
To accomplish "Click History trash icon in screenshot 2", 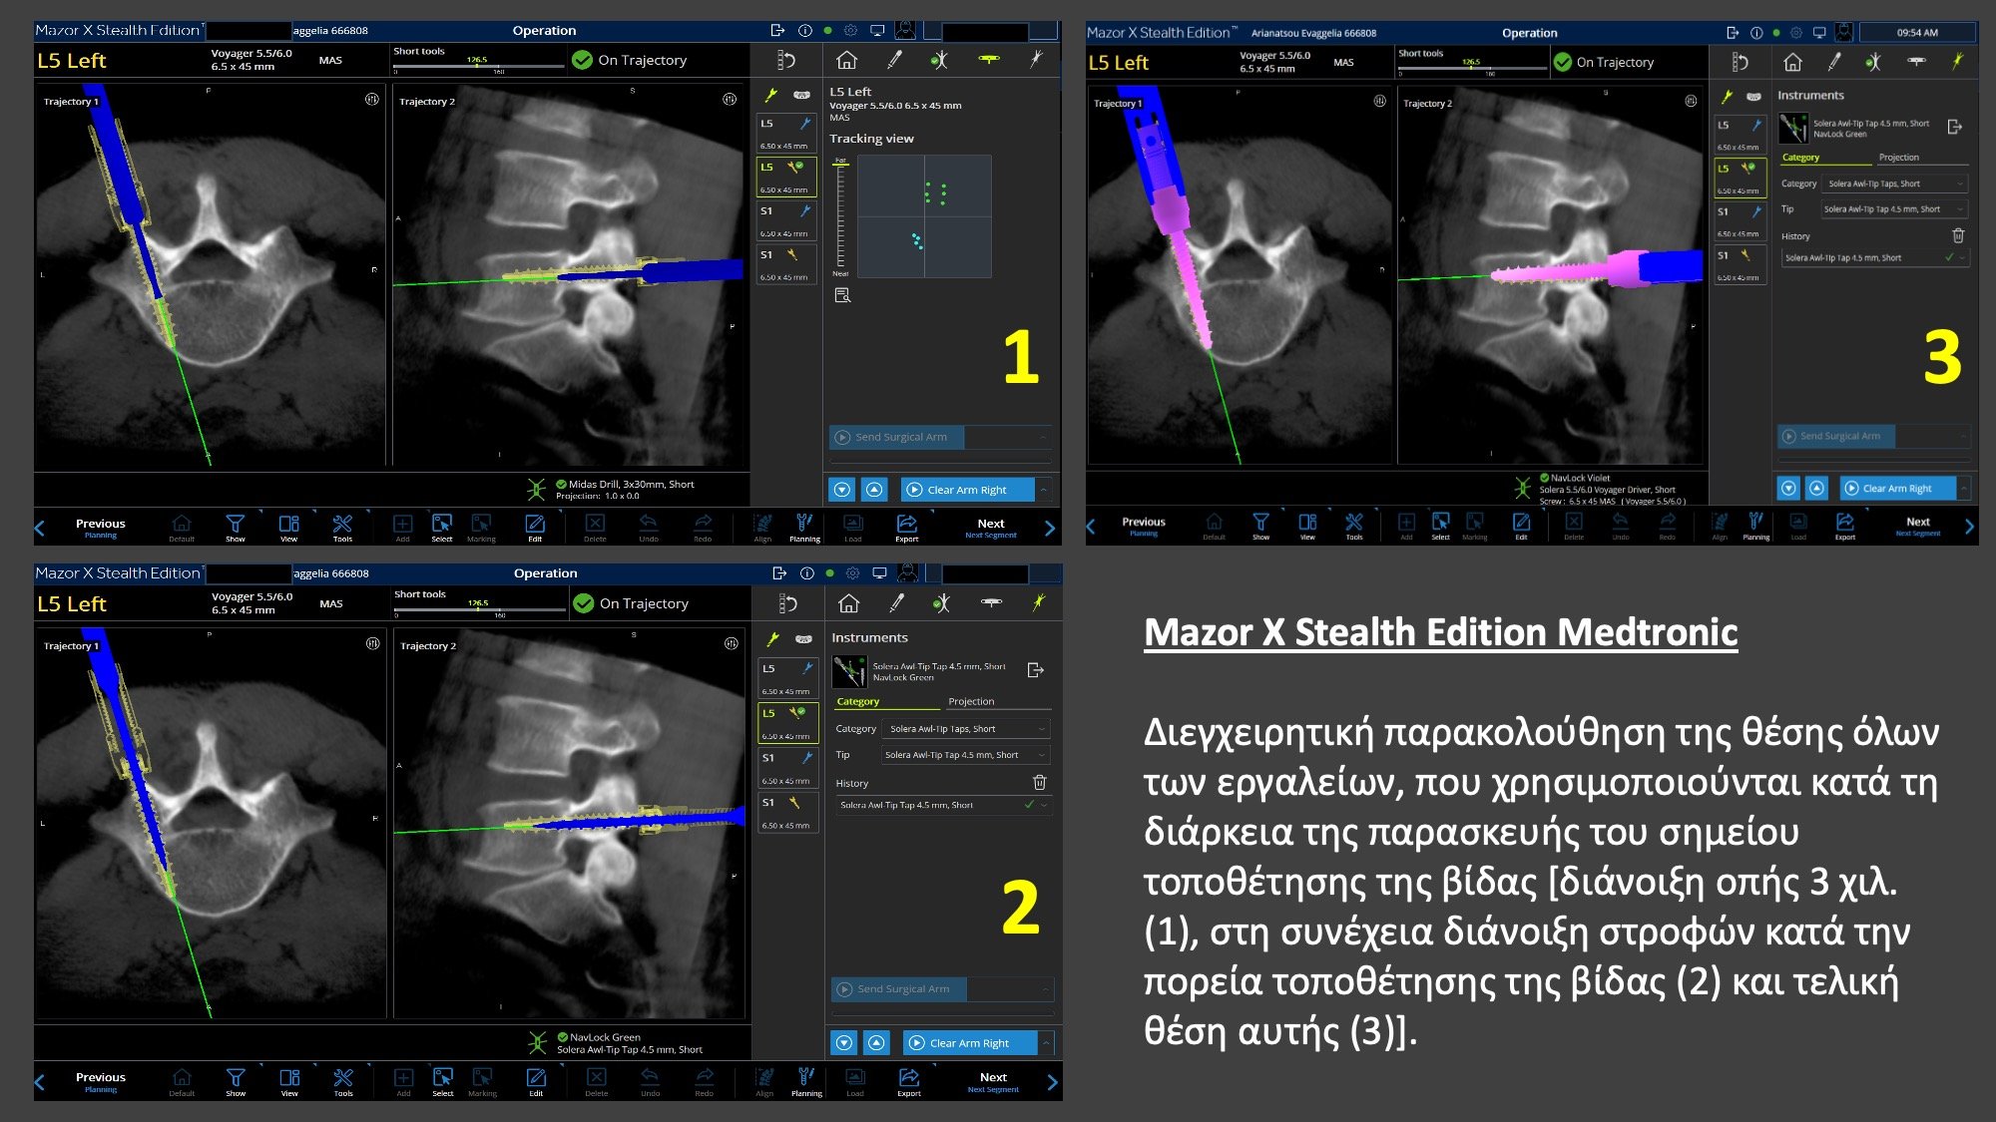I will click(x=1039, y=782).
